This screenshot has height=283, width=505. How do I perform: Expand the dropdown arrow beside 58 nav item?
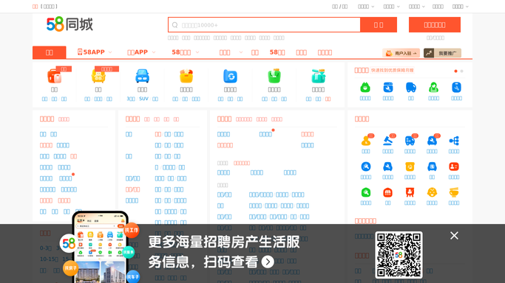[197, 52]
